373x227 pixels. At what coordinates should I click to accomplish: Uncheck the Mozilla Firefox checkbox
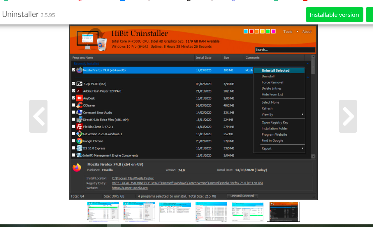point(73,70)
